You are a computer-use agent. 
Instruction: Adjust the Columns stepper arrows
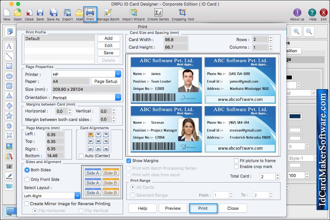271,47
